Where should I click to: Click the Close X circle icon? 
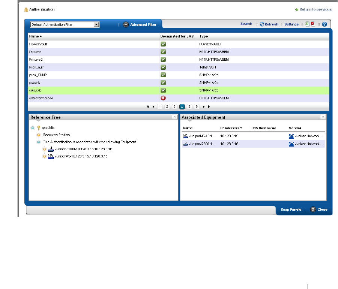pyautogui.click(x=313, y=210)
